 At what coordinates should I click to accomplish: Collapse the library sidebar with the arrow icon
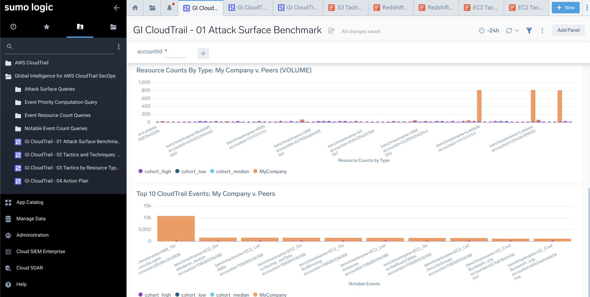[x=117, y=8]
